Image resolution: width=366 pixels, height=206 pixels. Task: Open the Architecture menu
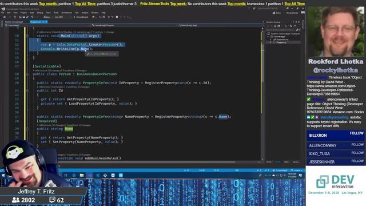pos(66,13)
